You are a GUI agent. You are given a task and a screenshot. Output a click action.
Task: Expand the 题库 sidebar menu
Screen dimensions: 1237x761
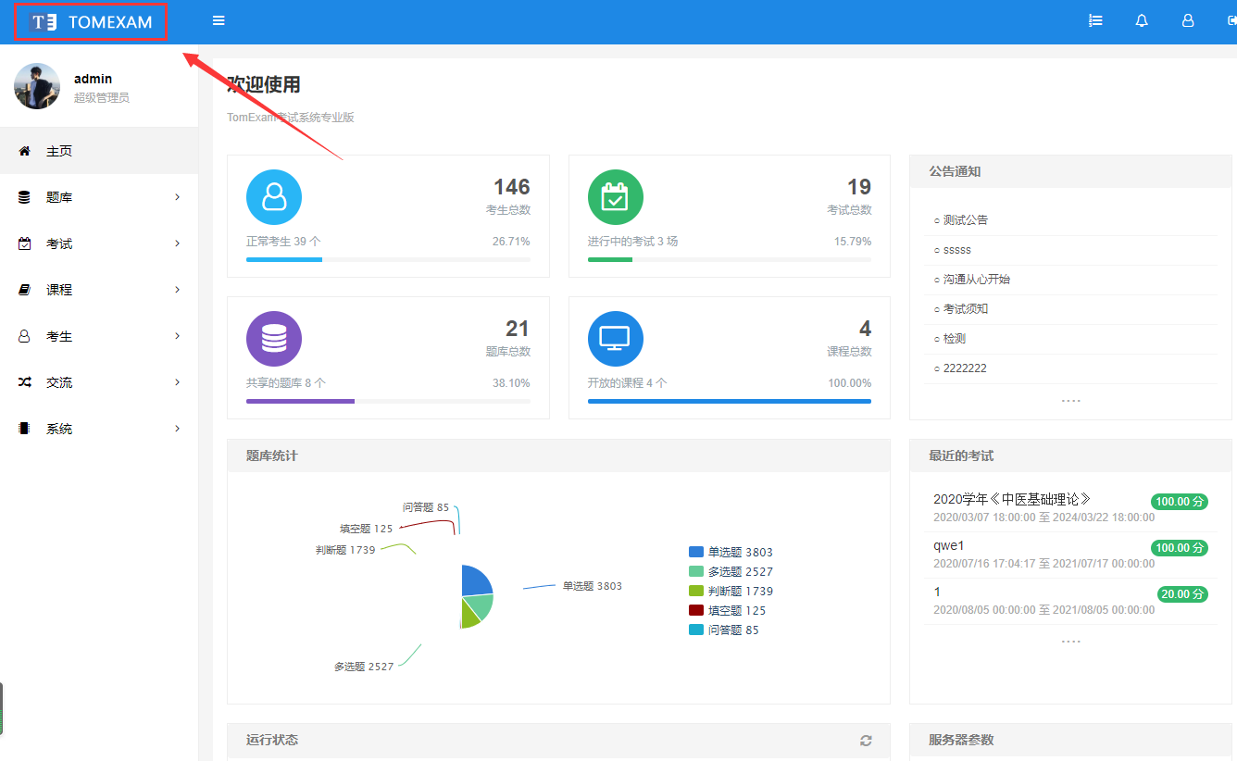pyautogui.click(x=98, y=197)
